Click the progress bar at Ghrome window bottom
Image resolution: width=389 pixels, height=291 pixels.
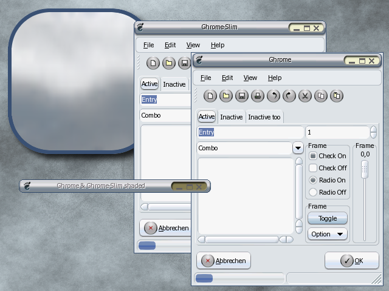(239, 278)
